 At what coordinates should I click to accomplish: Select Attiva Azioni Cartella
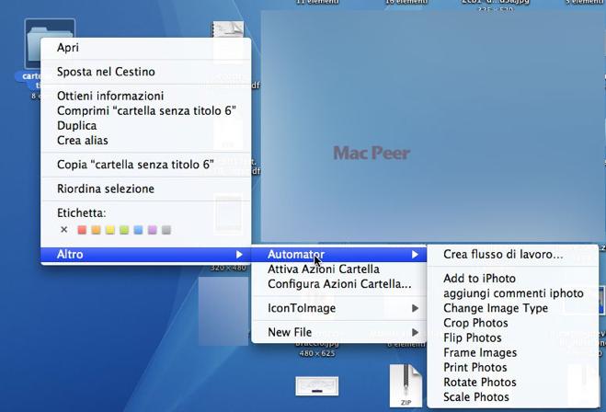(x=339, y=269)
